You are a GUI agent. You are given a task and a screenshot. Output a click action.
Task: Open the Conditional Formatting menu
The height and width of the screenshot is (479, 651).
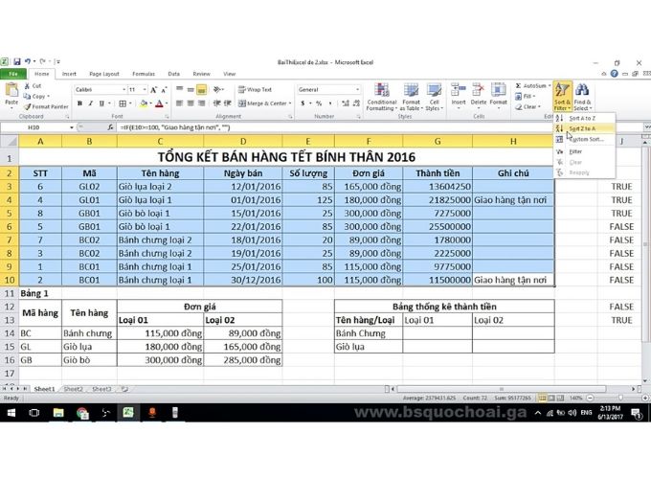(x=382, y=97)
